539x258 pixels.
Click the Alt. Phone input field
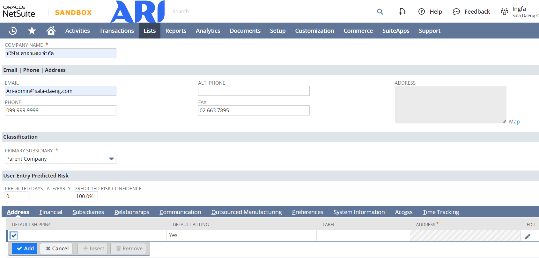tap(254, 91)
